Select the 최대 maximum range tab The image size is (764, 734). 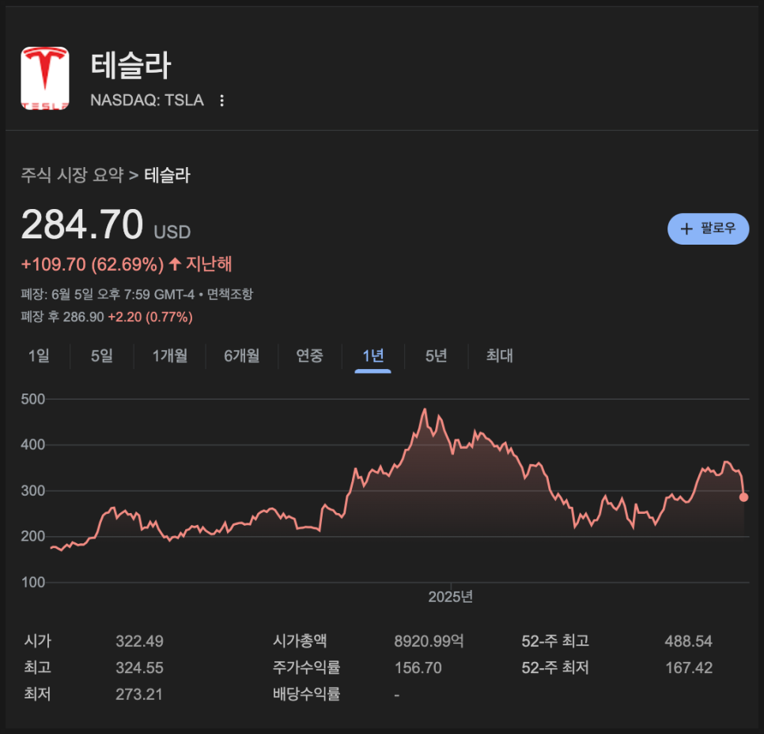pyautogui.click(x=499, y=356)
